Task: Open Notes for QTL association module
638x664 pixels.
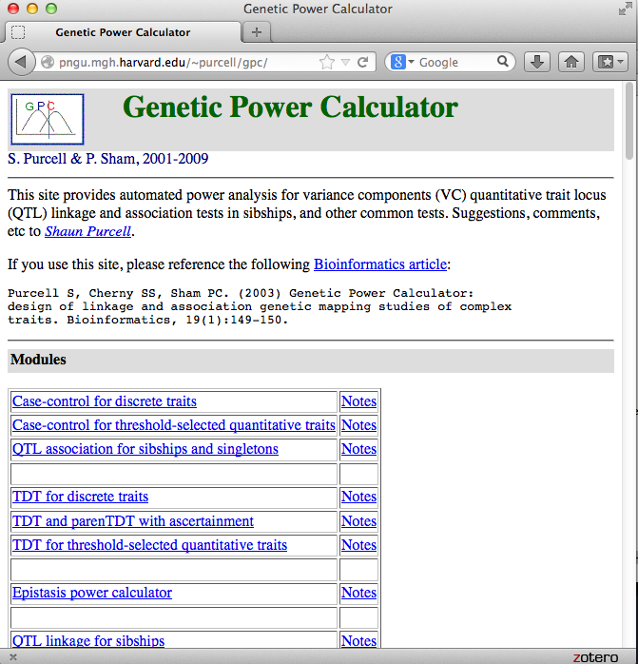Action: coord(358,449)
